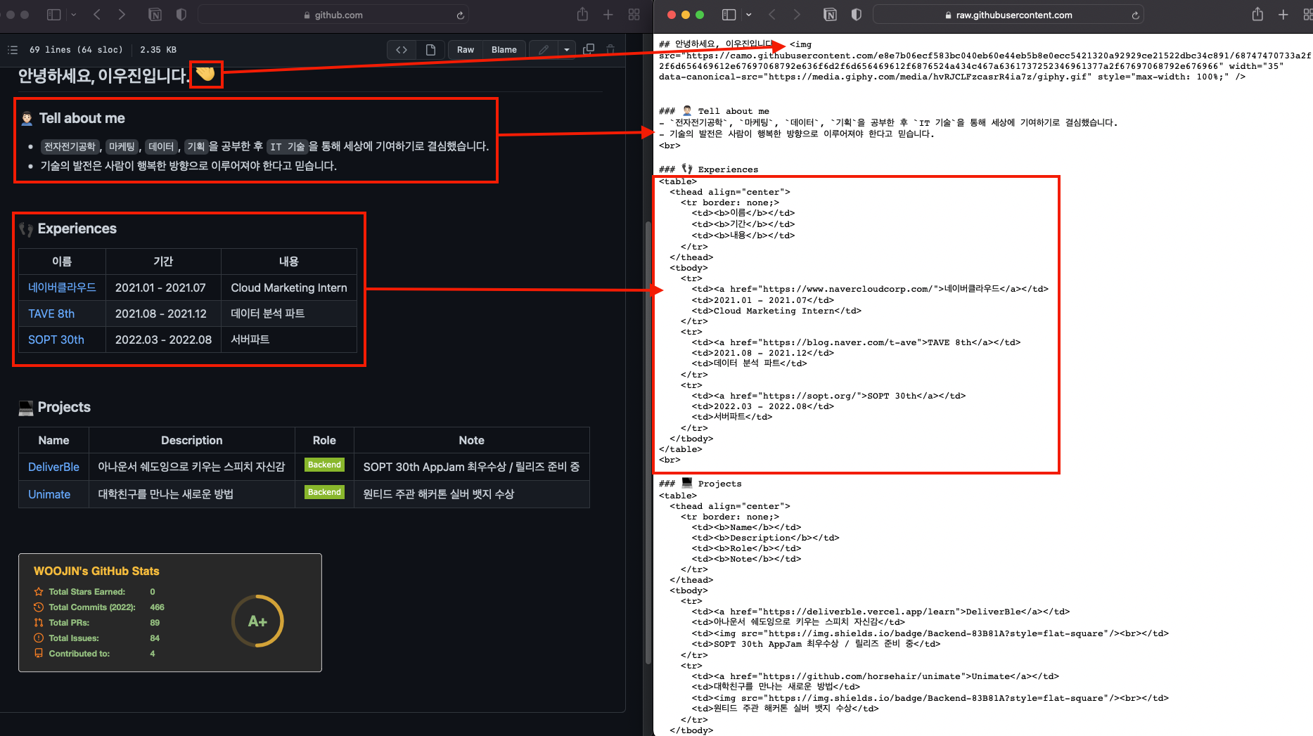
Task: Open new tab in raw.githubusercontent.com window
Action: 1283,15
